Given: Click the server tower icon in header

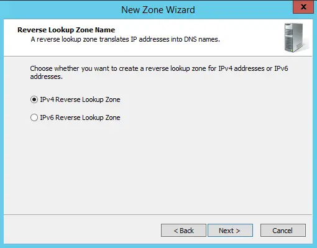Looking at the screenshot, I should tap(296, 37).
